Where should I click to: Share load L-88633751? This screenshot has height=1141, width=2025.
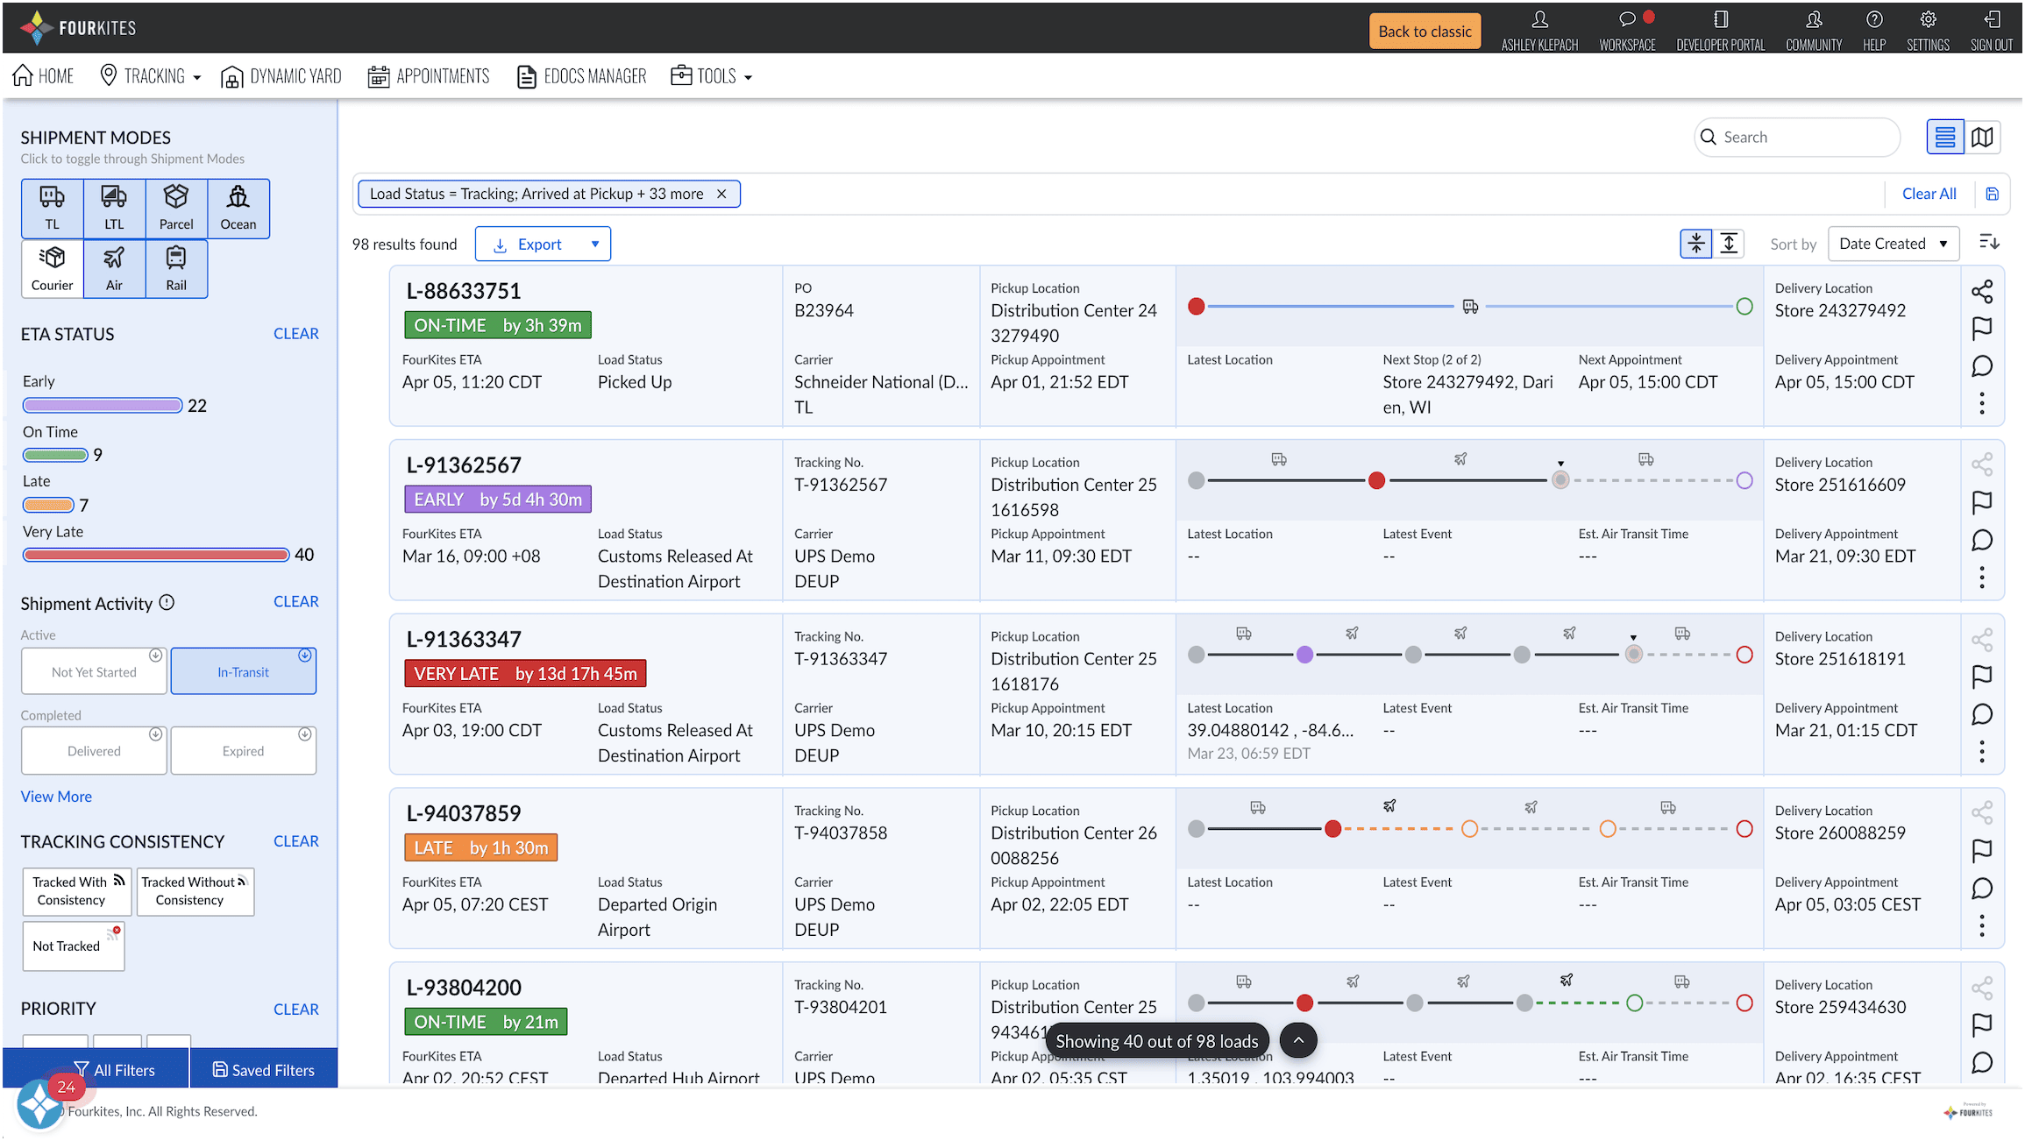(1982, 291)
